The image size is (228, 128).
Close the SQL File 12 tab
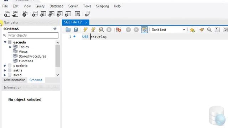[x=86, y=22]
